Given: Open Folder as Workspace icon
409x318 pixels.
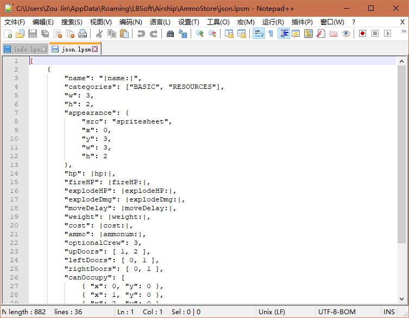Looking at the screenshot, I should click(334, 34).
